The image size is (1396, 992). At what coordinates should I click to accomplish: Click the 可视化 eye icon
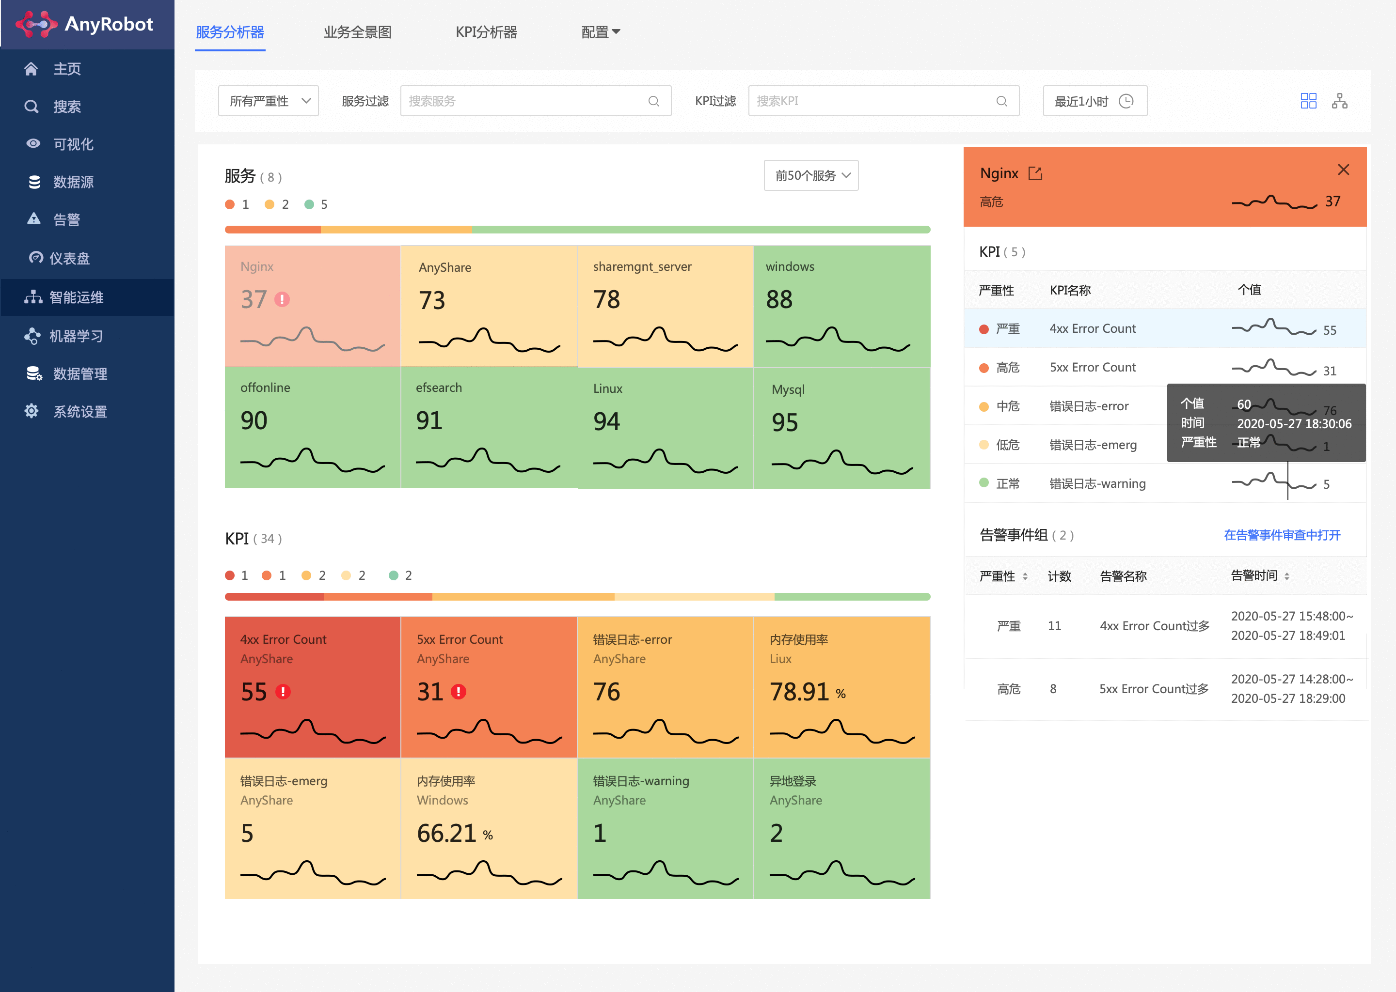[x=33, y=143]
